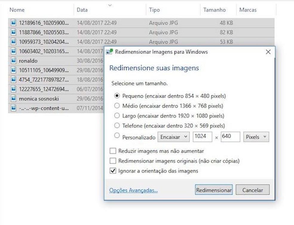The image size is (294, 225).
Task: Click the 1024 width input field
Action: (202, 137)
